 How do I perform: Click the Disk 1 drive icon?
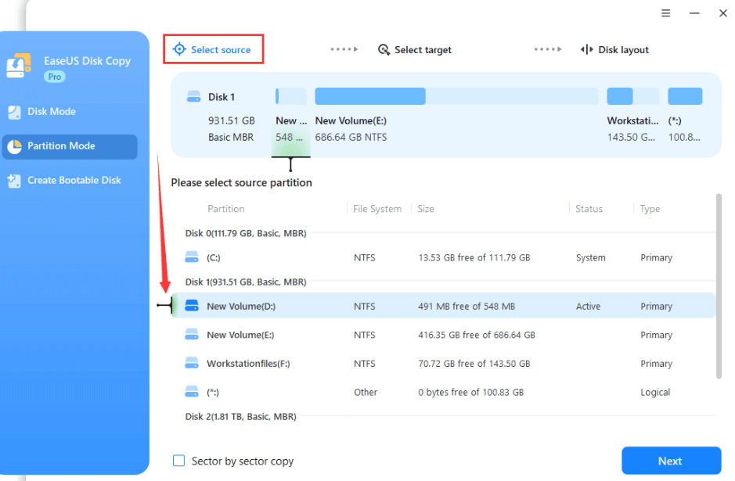click(193, 97)
